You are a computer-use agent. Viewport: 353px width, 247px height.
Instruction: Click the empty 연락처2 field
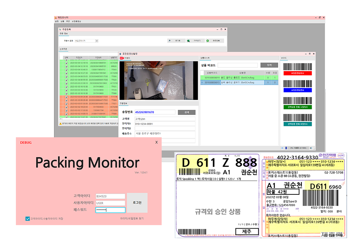click(x=165, y=128)
